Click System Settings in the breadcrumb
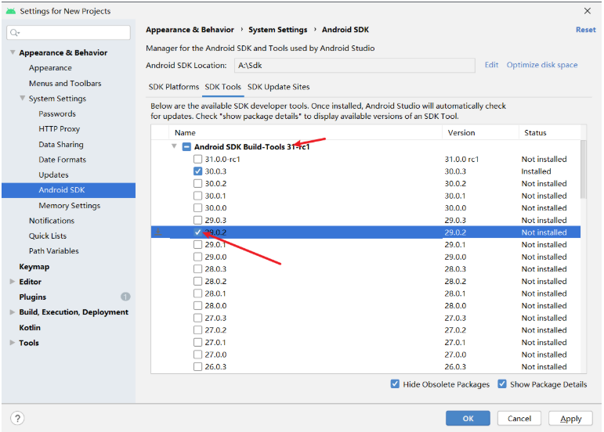The width and height of the screenshot is (604, 432). (278, 30)
